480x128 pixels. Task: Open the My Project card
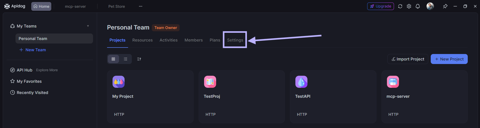point(150,97)
